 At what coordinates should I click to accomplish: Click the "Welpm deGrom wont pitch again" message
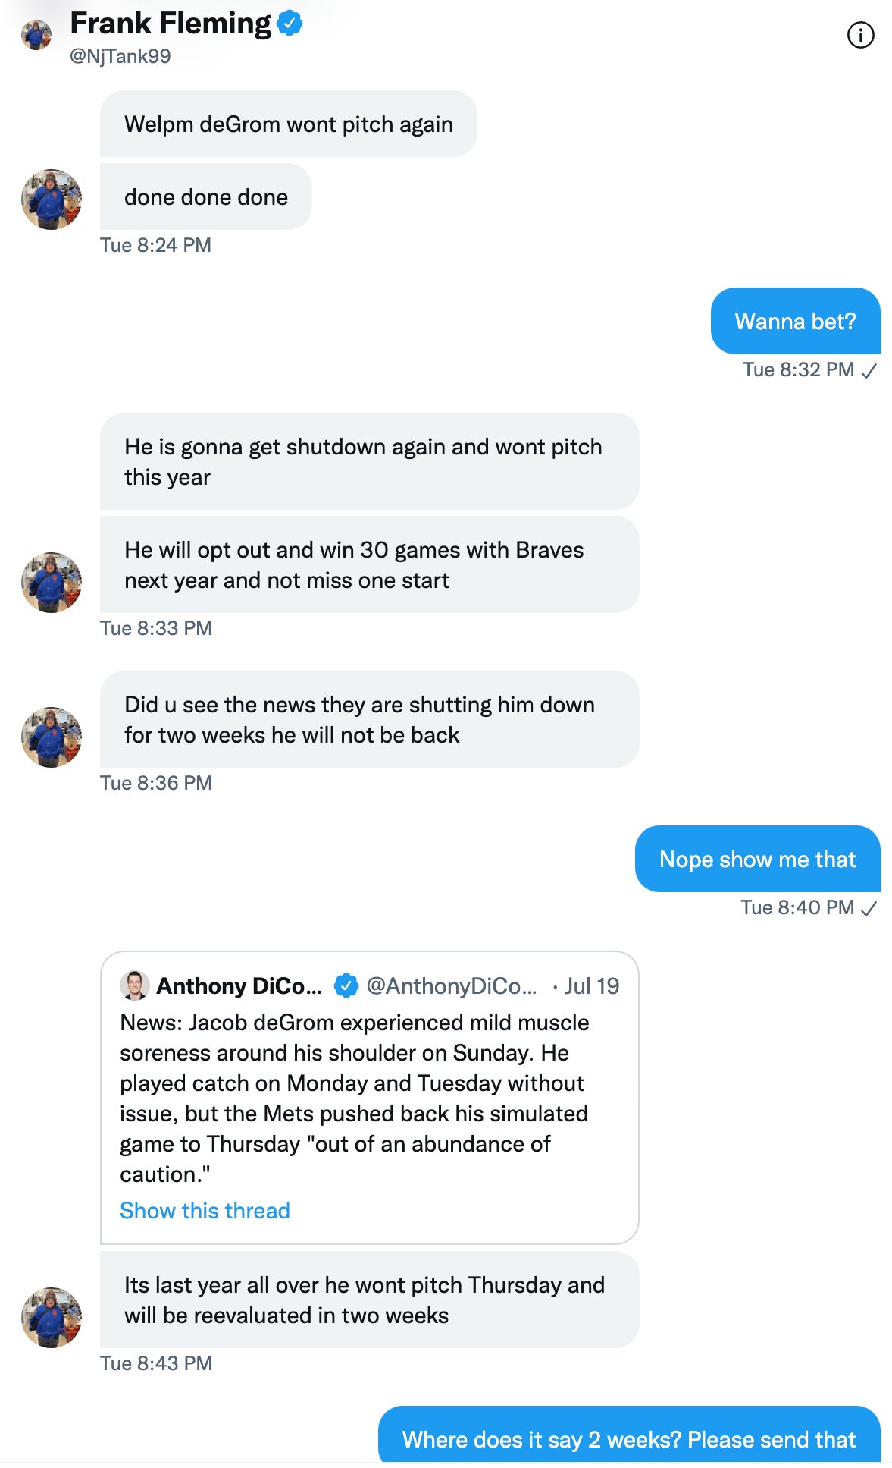point(288,124)
